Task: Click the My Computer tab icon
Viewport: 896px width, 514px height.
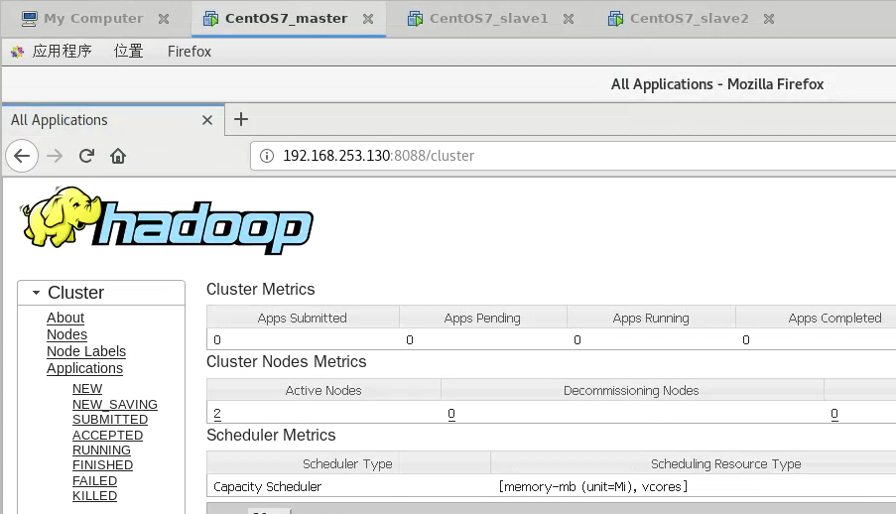Action: coord(29,19)
